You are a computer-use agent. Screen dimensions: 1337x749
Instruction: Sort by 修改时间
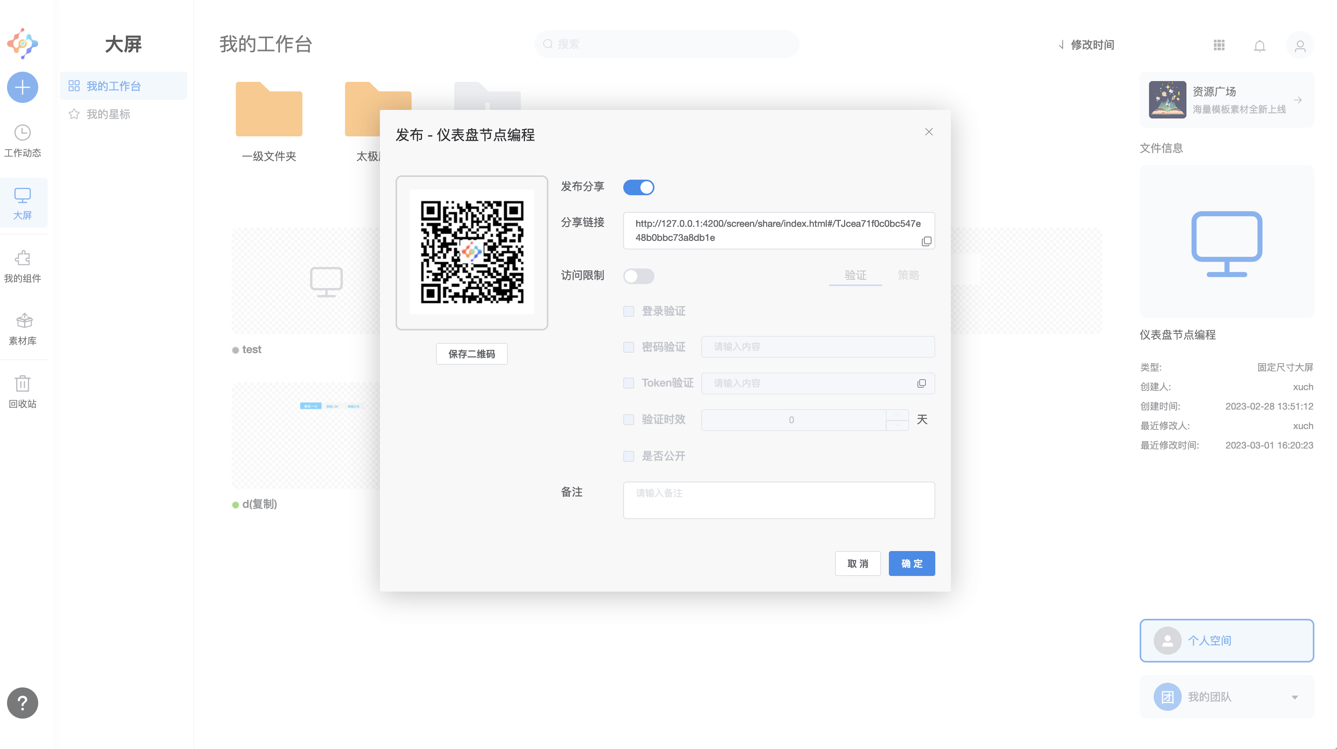pyautogui.click(x=1086, y=44)
